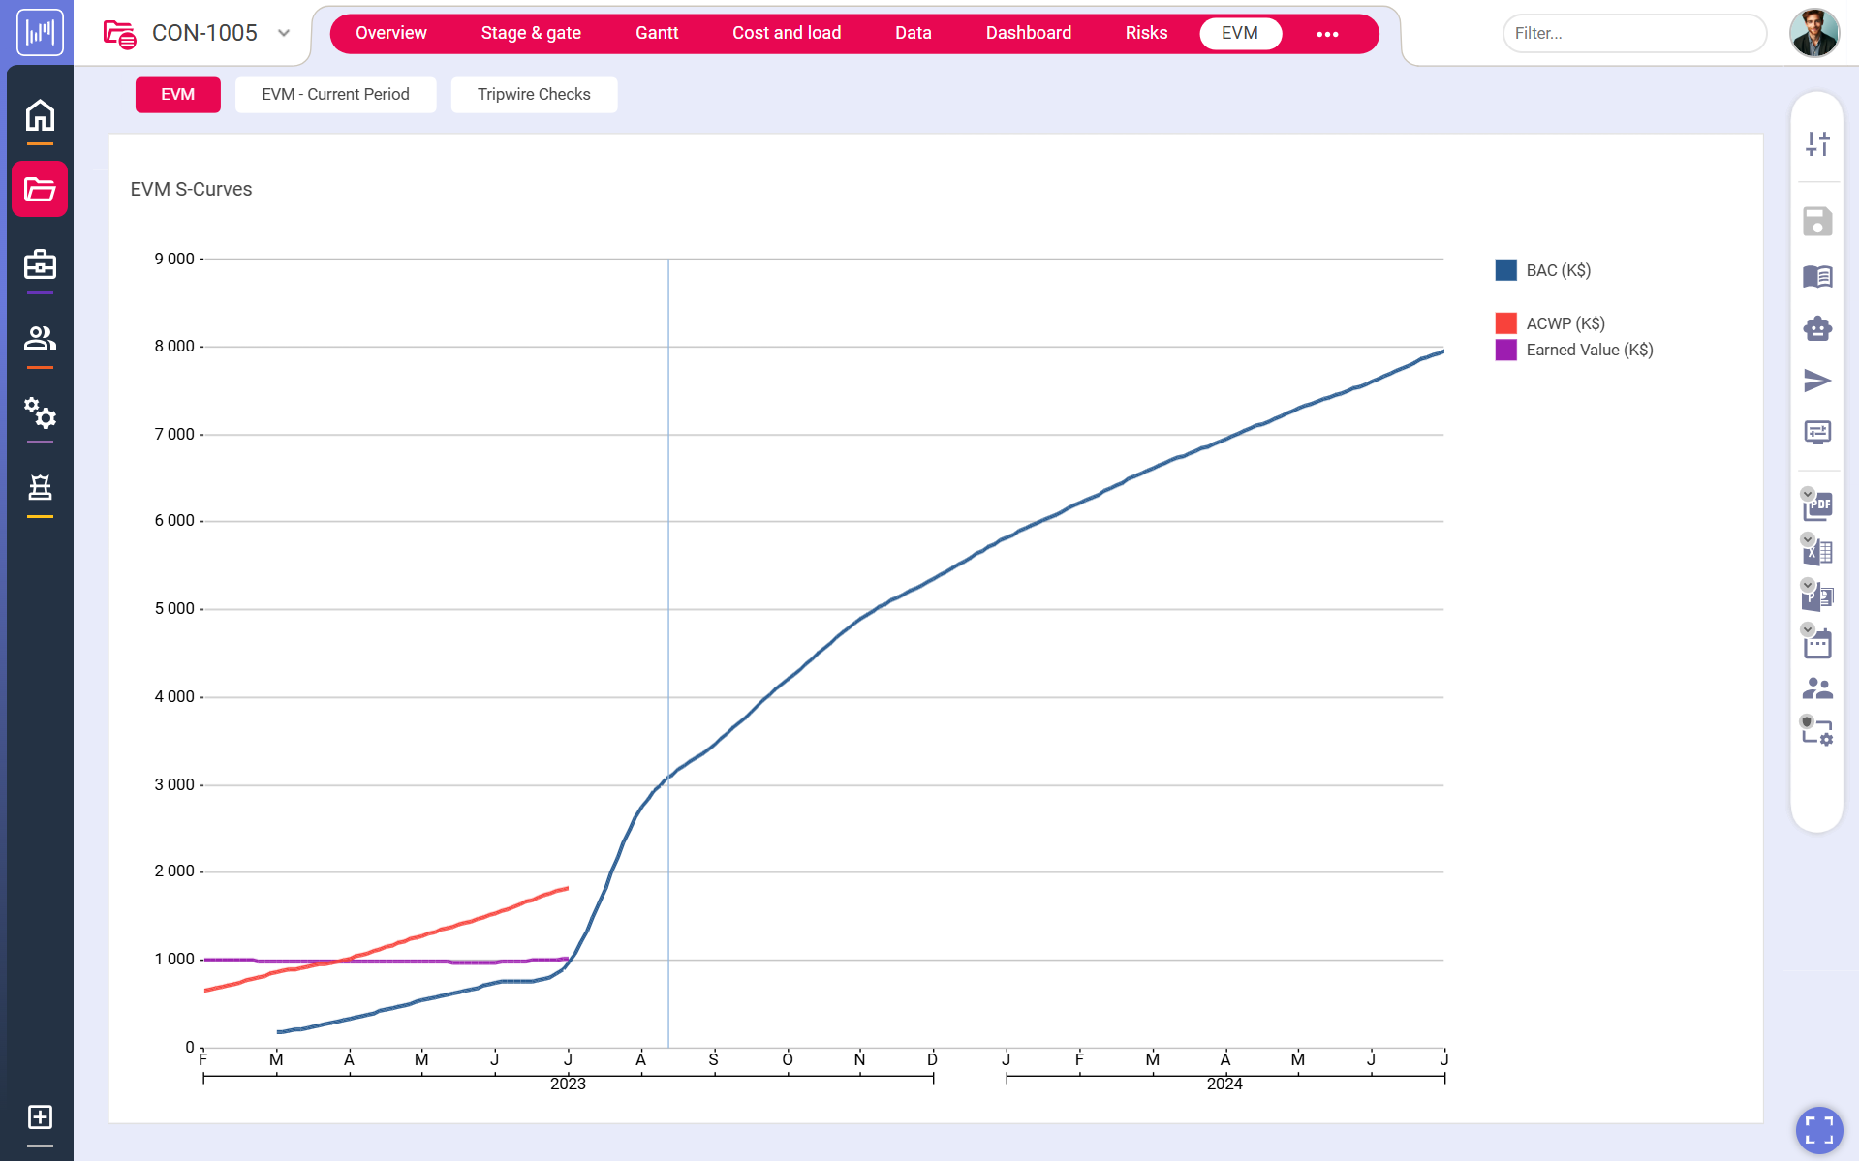
Task: Click the paper plane send icon
Action: pyautogui.click(x=1817, y=381)
